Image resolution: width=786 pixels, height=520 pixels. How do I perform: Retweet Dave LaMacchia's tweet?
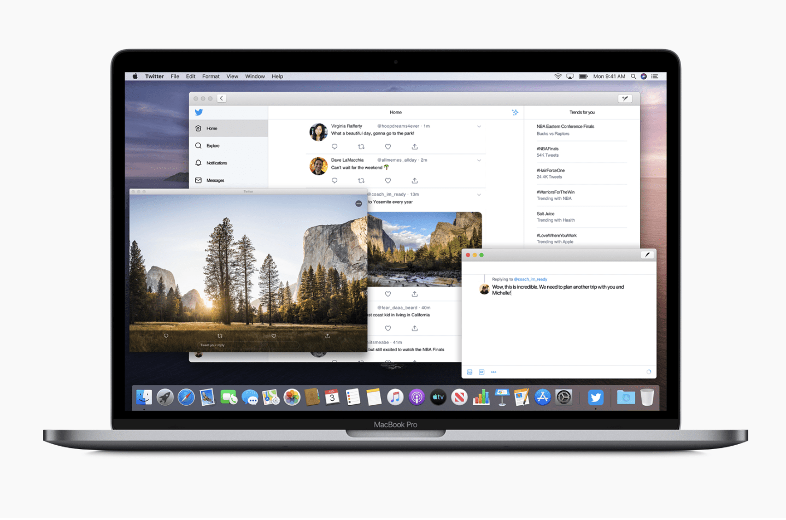361,180
